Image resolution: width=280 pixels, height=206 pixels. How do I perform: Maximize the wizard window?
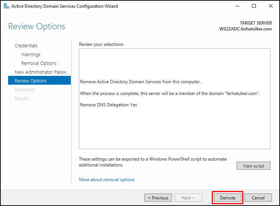click(254, 6)
